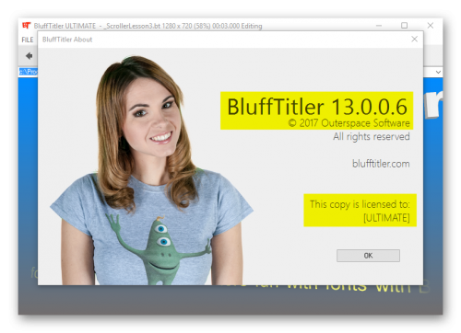Expand the file path dropdown chevron

click(438, 72)
